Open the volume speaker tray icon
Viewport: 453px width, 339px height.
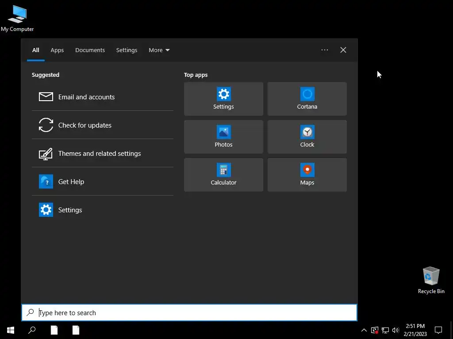(395, 330)
